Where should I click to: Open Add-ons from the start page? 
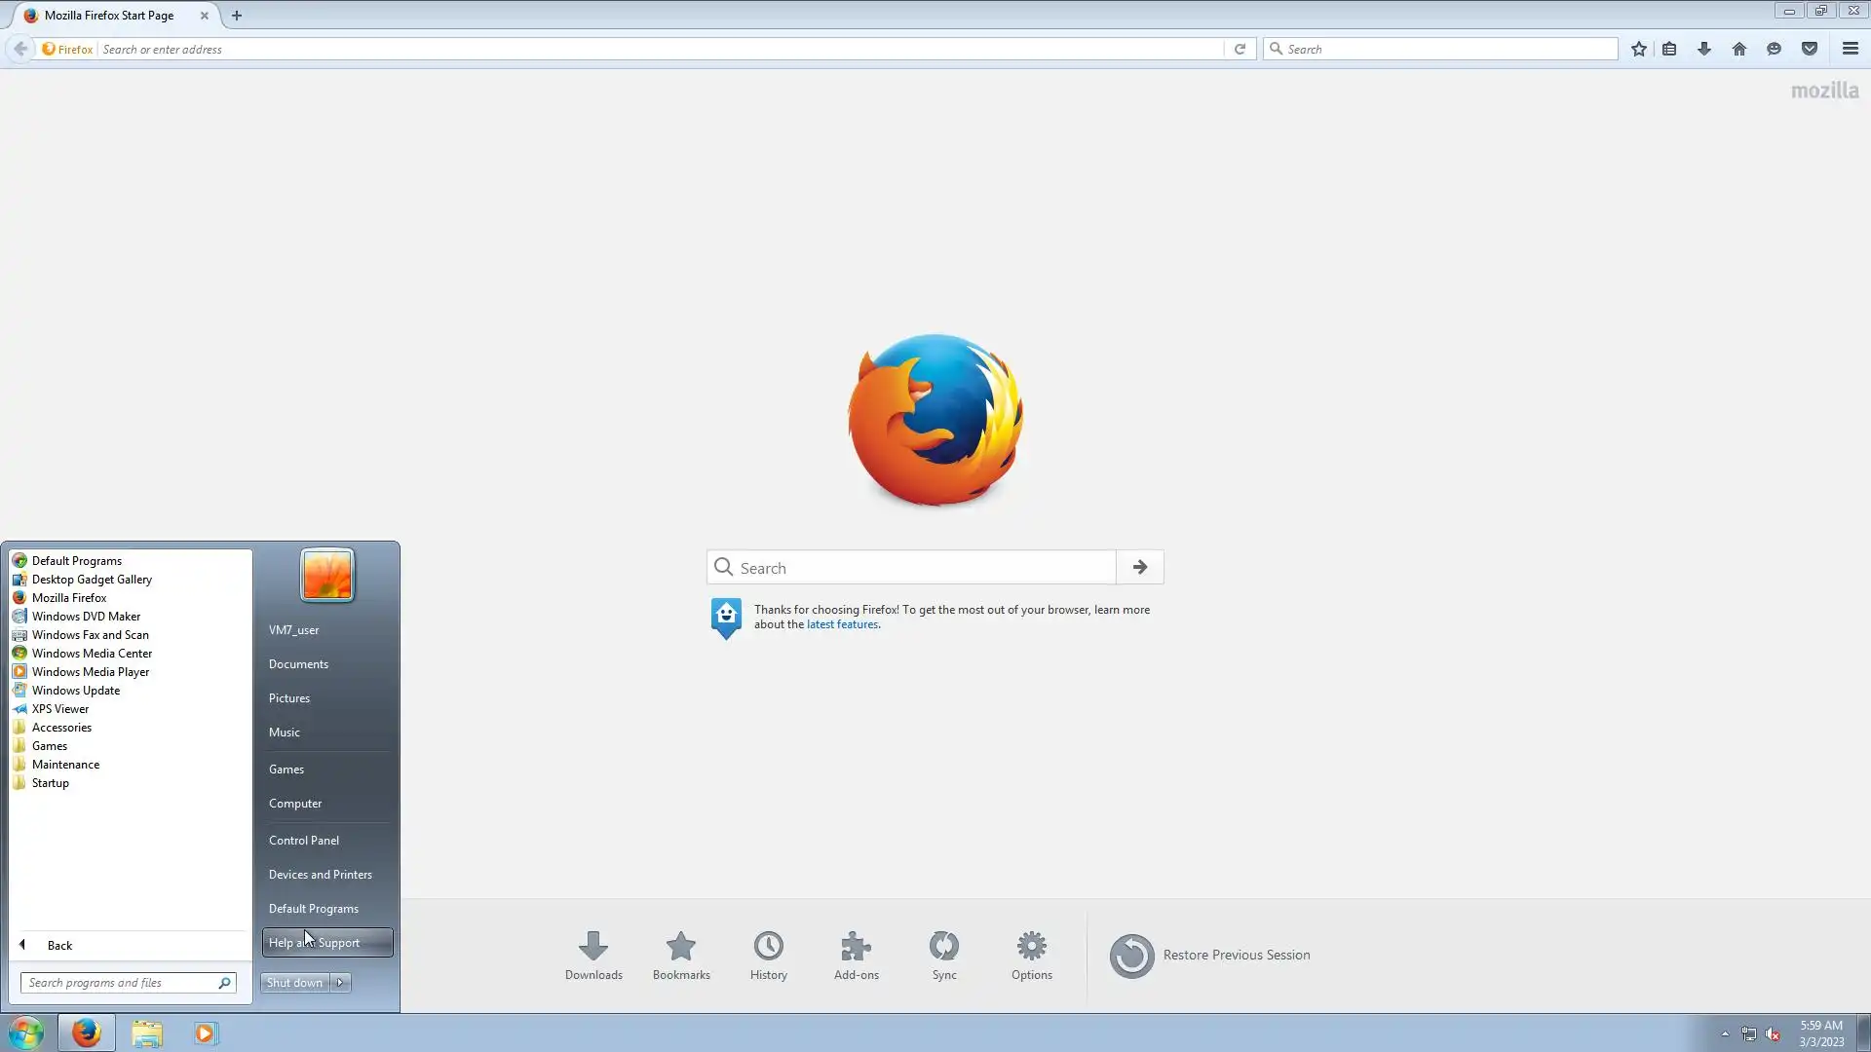tap(856, 955)
